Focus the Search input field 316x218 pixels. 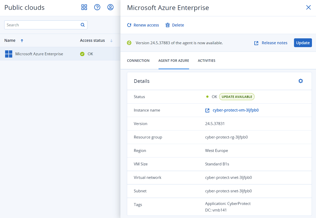[42, 25]
